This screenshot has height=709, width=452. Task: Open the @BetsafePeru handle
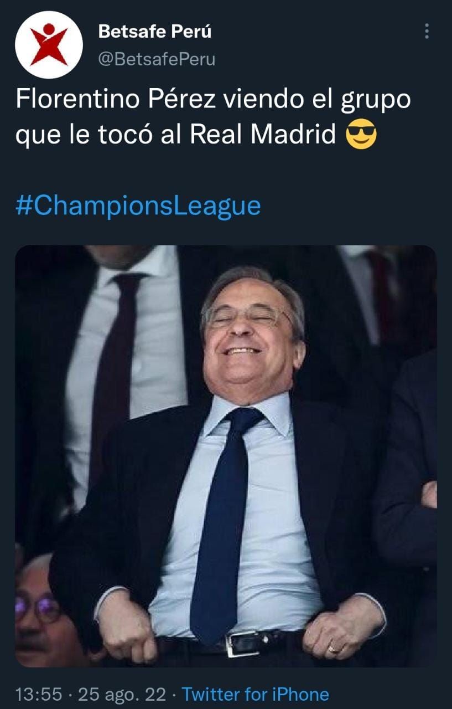click(x=157, y=59)
